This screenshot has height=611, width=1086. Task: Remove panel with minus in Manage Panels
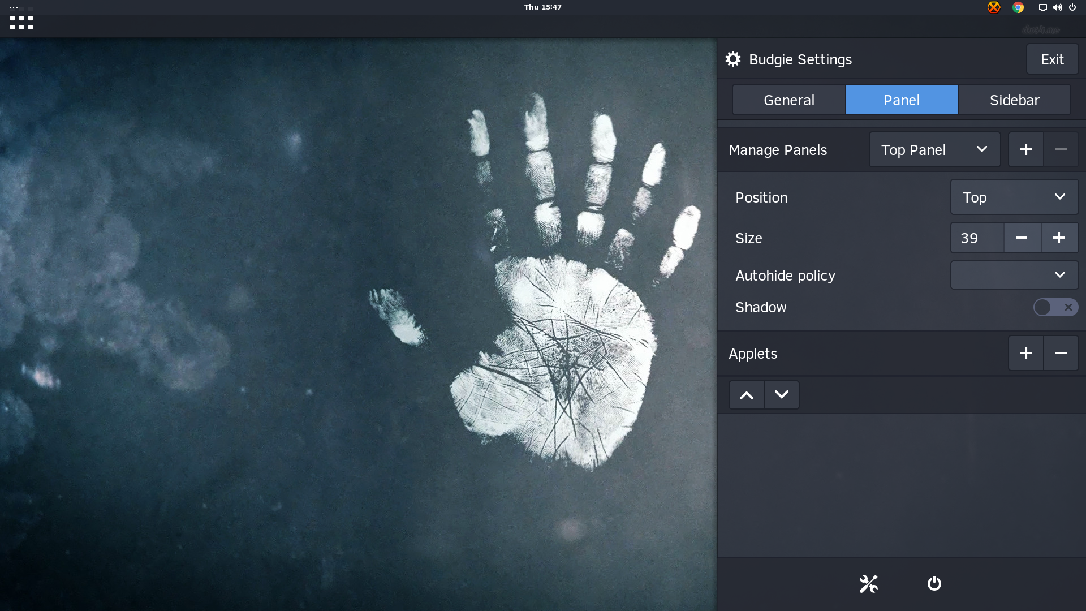coord(1061,149)
